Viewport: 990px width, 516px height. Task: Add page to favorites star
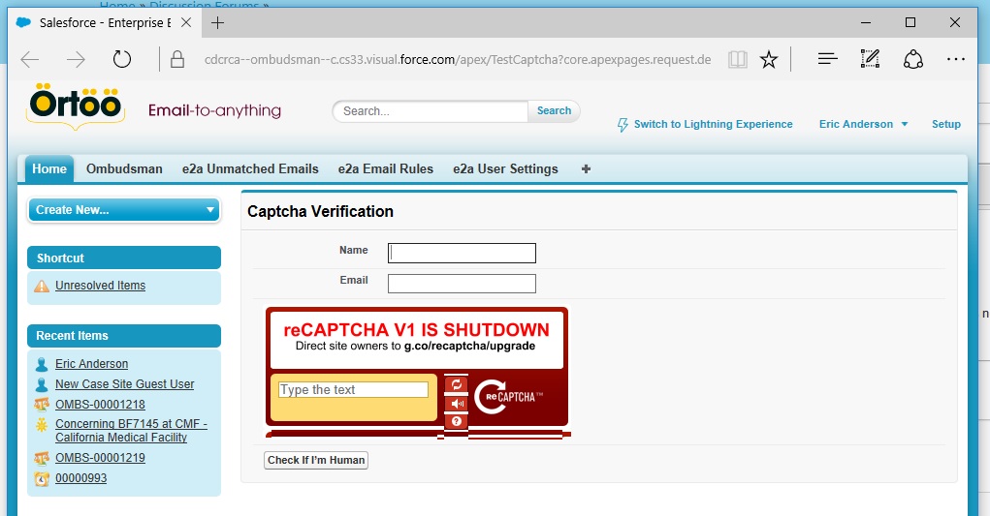(x=768, y=60)
